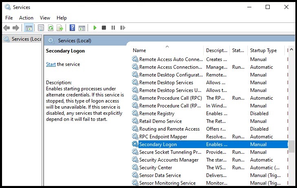Click Automatic startup type for RPC Endpoint Mapper

click(262, 137)
